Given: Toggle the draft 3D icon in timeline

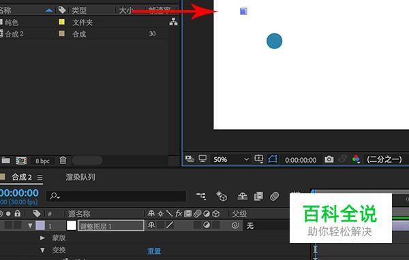Looking at the screenshot, I should (x=222, y=196).
